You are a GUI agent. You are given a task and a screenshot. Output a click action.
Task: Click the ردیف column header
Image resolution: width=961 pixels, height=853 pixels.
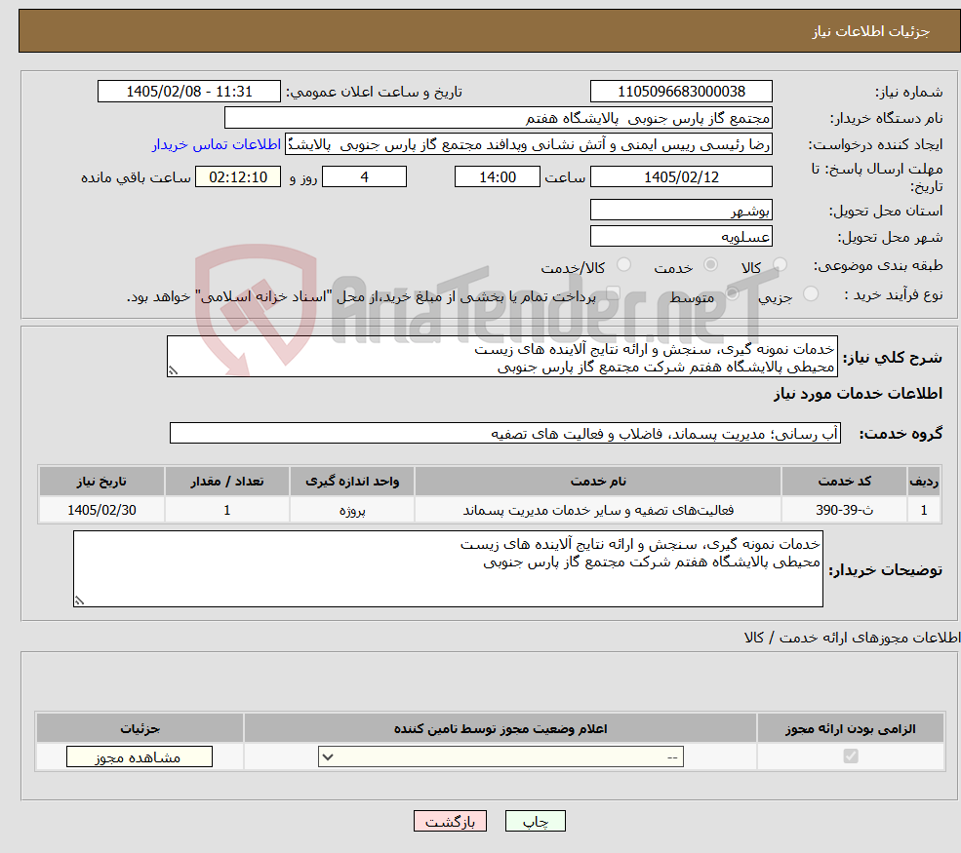pyautogui.click(x=924, y=482)
